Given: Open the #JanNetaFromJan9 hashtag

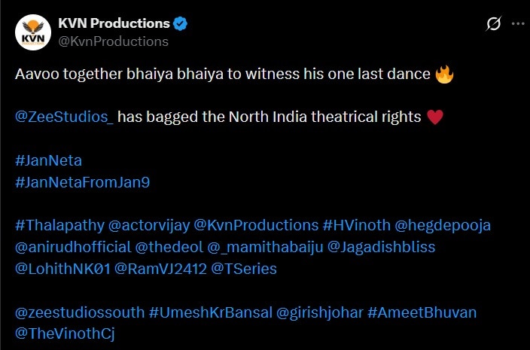Looking at the screenshot, I should tap(82, 182).
